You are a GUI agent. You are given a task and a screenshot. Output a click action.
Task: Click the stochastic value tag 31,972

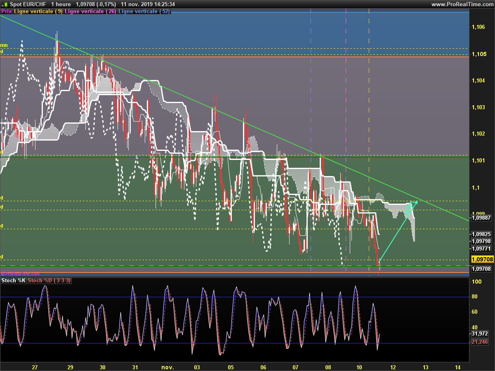tap(479, 333)
